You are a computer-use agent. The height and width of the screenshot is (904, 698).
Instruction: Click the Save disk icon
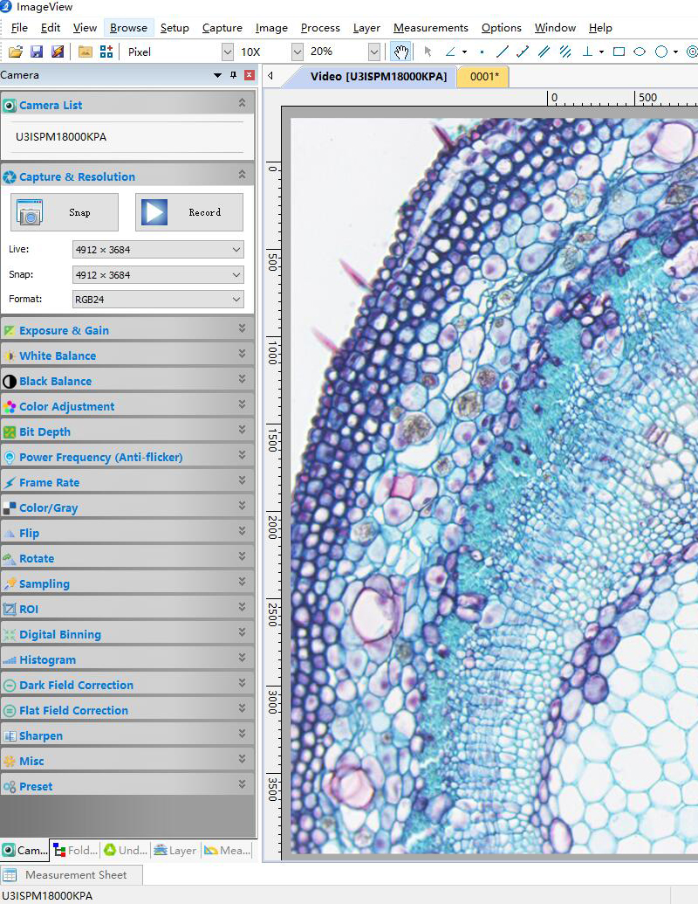point(37,52)
